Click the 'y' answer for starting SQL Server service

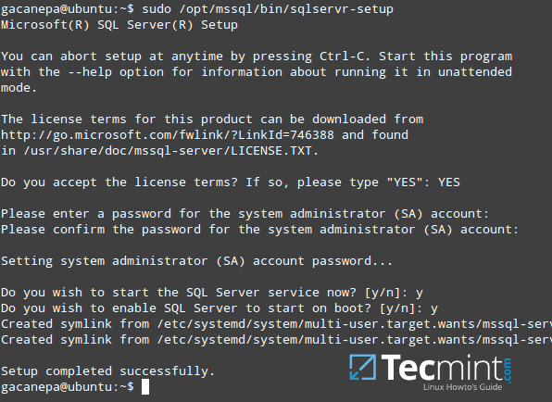pos(420,293)
